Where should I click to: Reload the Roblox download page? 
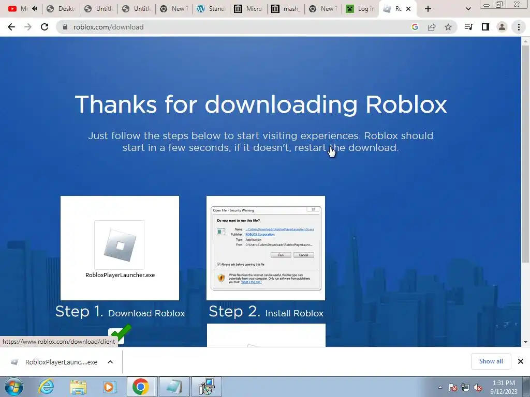click(x=45, y=27)
